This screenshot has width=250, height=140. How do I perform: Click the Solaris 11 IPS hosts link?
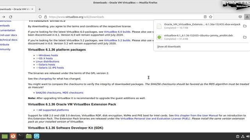coord(51,68)
